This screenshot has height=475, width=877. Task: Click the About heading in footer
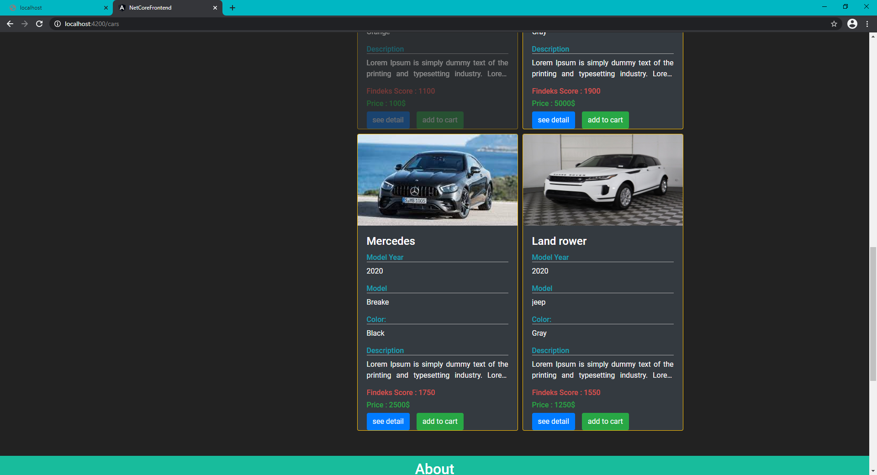pos(434,469)
